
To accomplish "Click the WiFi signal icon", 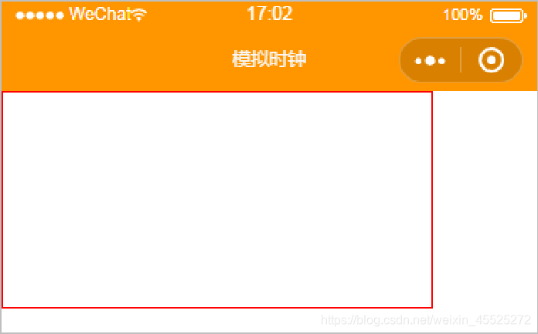I will tap(139, 15).
